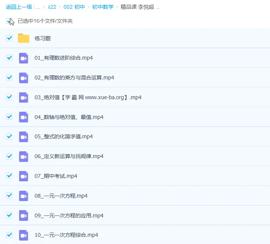Click 返回上一级 to go back
This screenshot has width=270, height=244.
[x=19, y=7]
